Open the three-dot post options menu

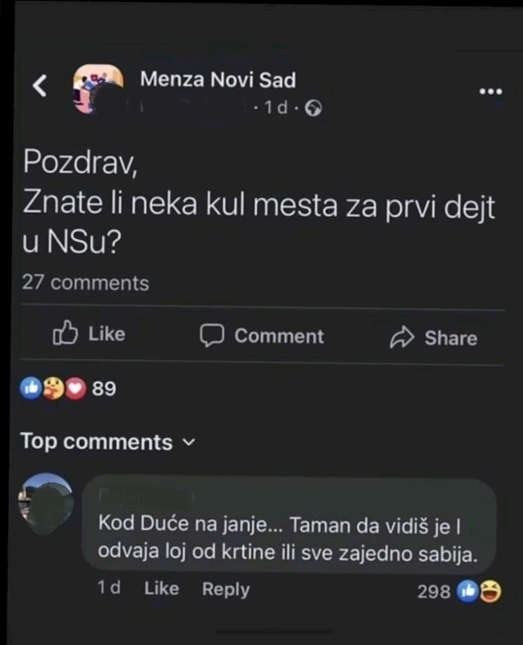pos(490,92)
